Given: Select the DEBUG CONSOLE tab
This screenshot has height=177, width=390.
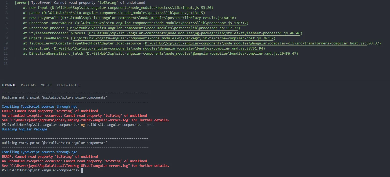Looking at the screenshot, I should click(69, 85).
